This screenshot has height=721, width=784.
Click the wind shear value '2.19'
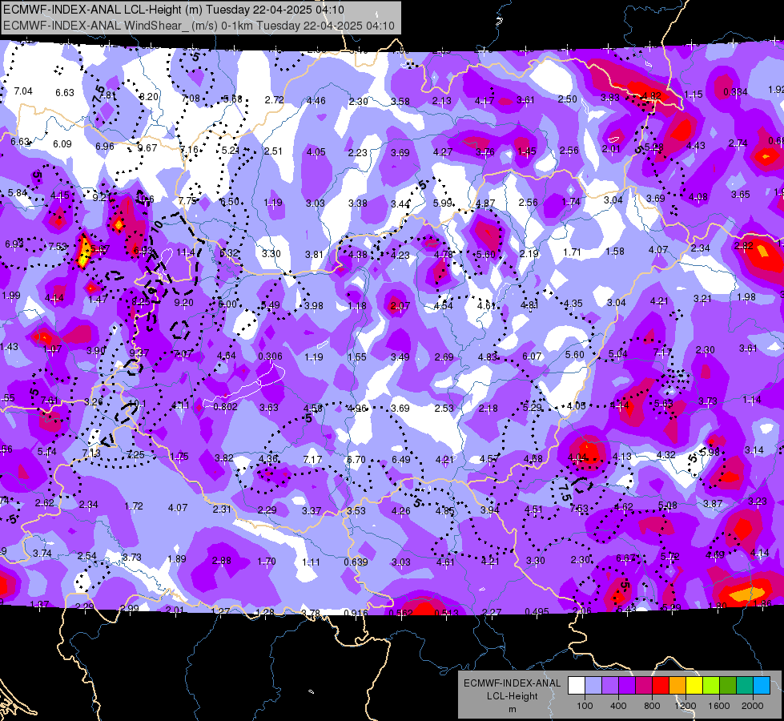529,254
